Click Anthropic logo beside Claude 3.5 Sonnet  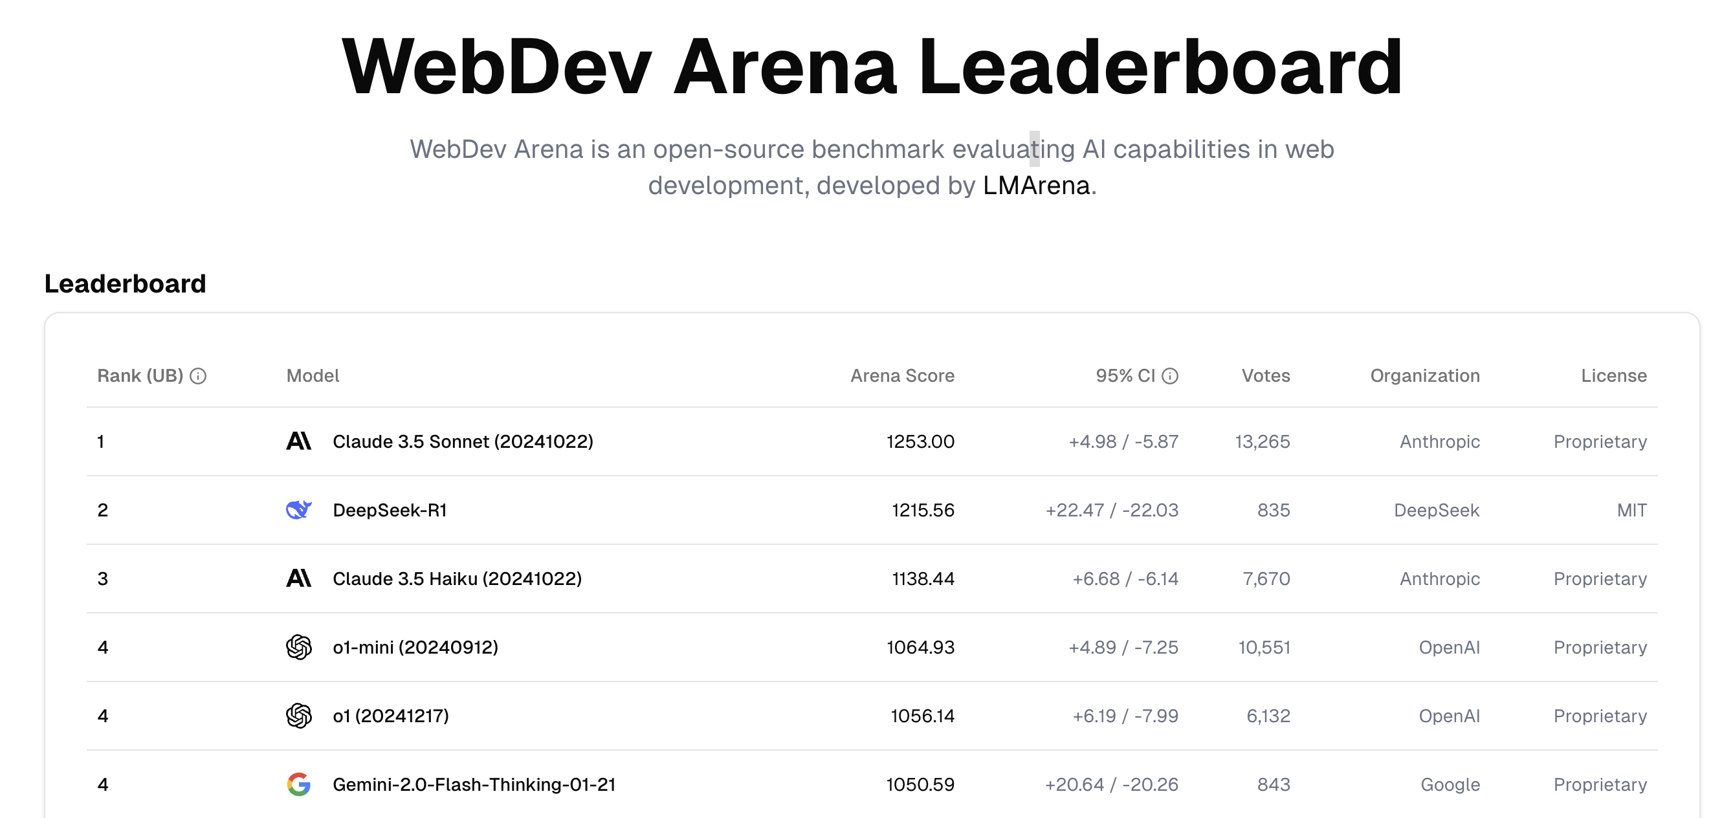click(299, 441)
